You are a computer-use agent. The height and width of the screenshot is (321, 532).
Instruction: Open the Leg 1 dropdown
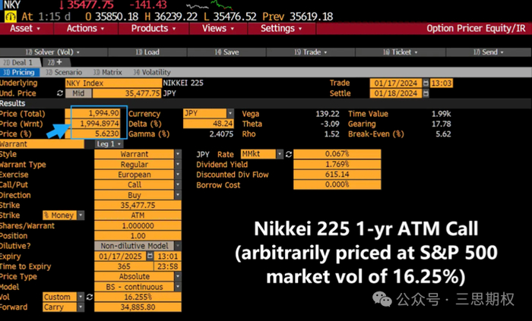(109, 144)
